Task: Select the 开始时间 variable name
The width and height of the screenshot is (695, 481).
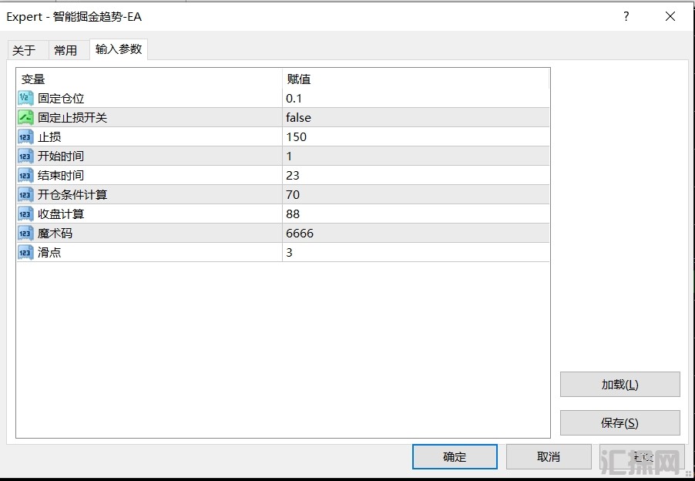Action: tap(61, 156)
